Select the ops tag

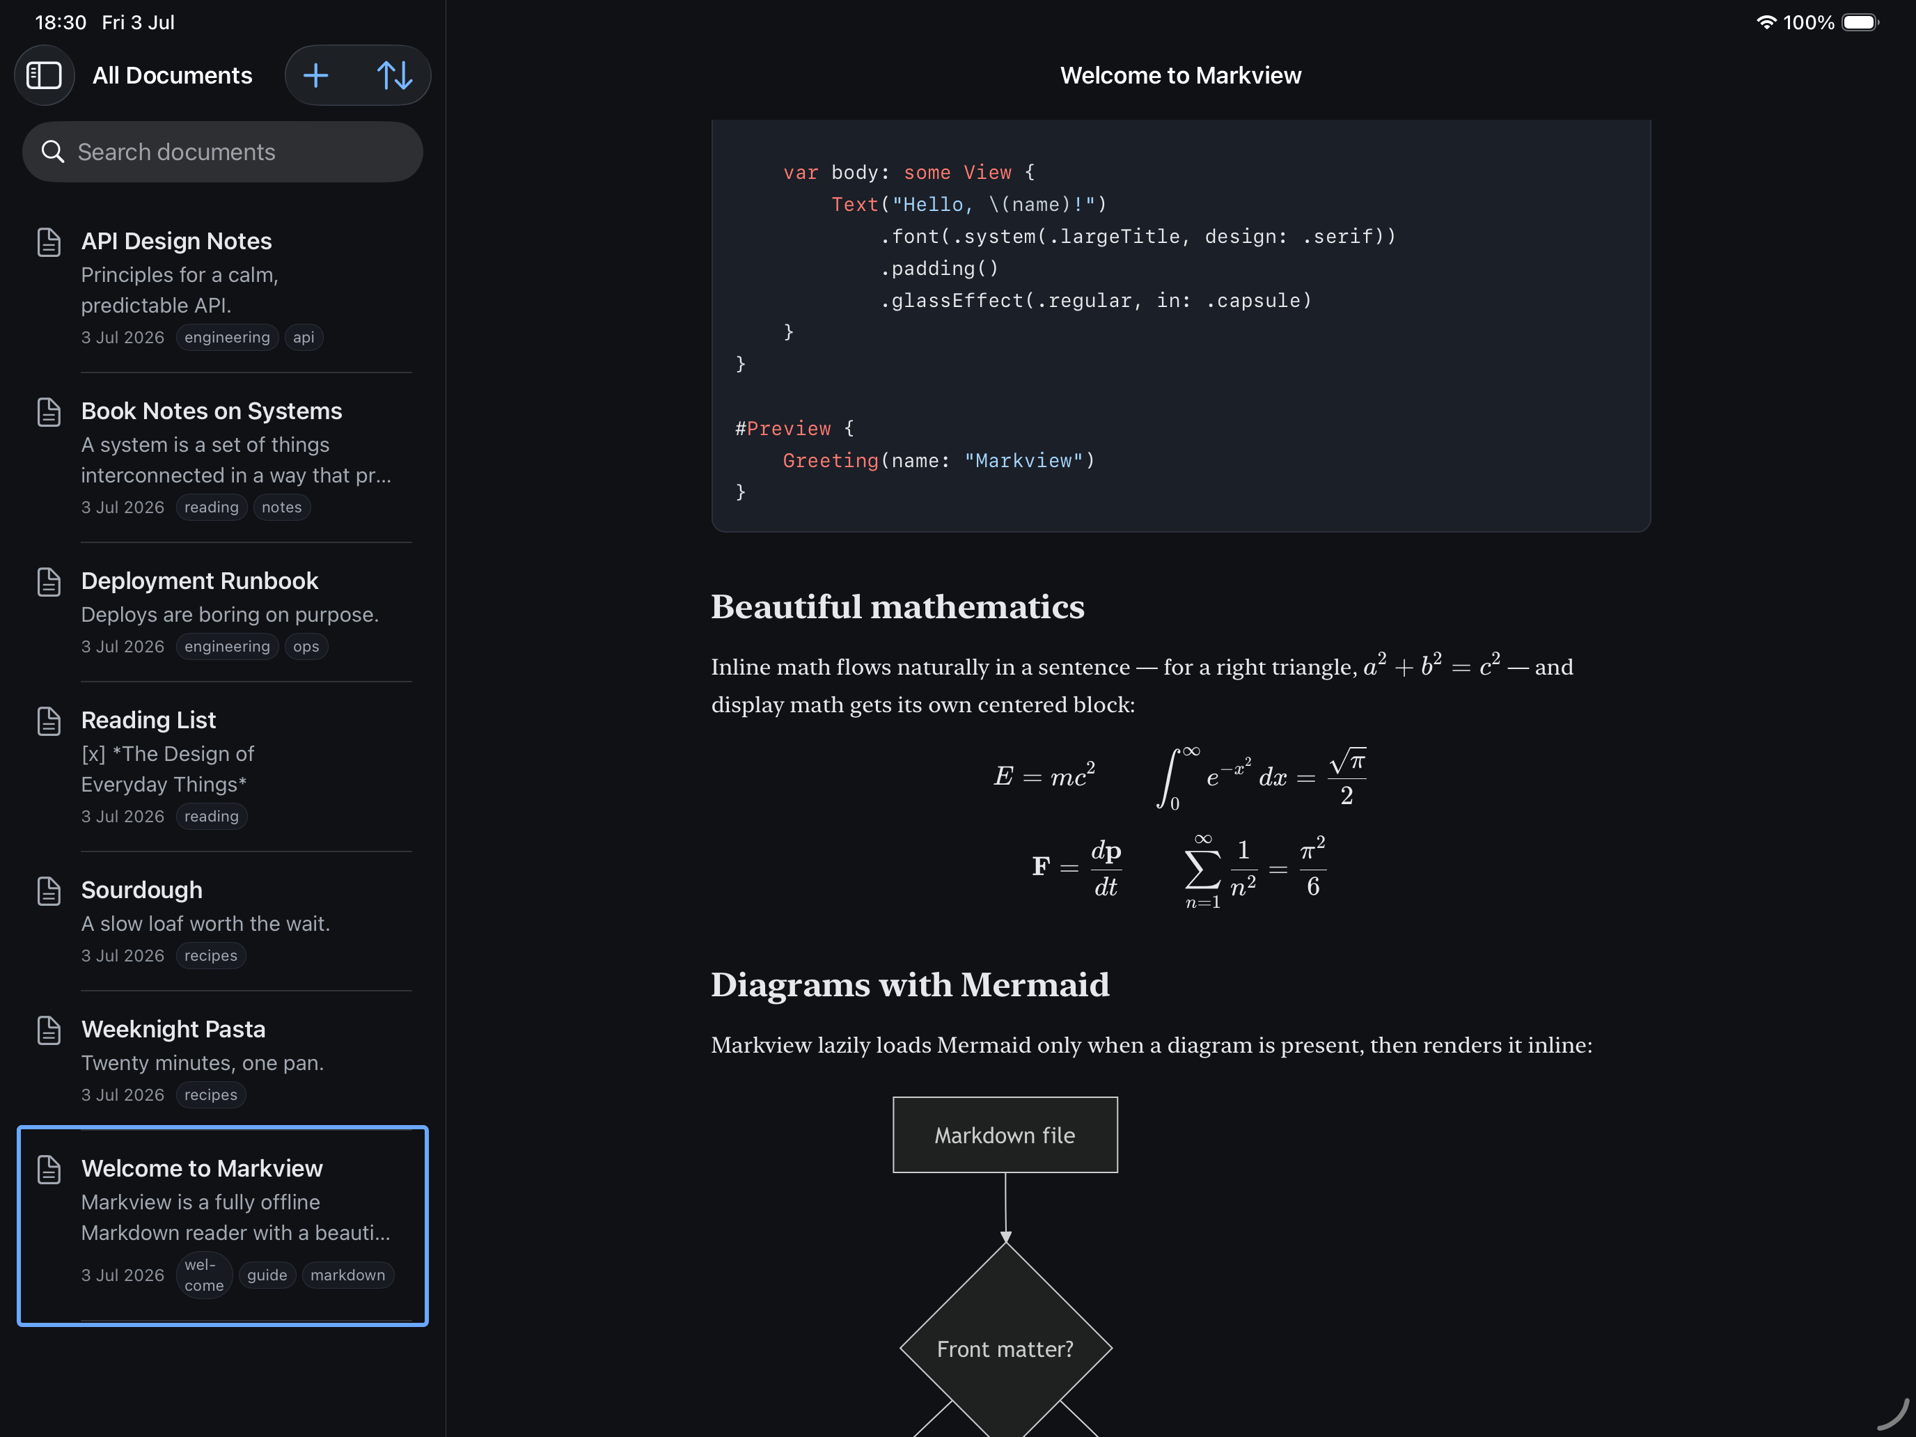coord(306,646)
